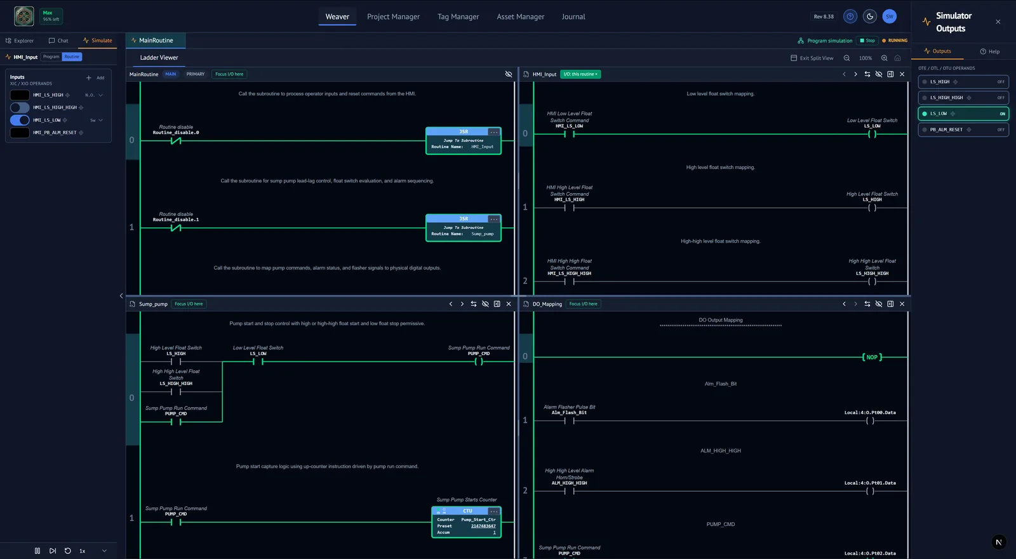Open the Sw dropdown for HMI_LS_LOW

click(x=97, y=120)
